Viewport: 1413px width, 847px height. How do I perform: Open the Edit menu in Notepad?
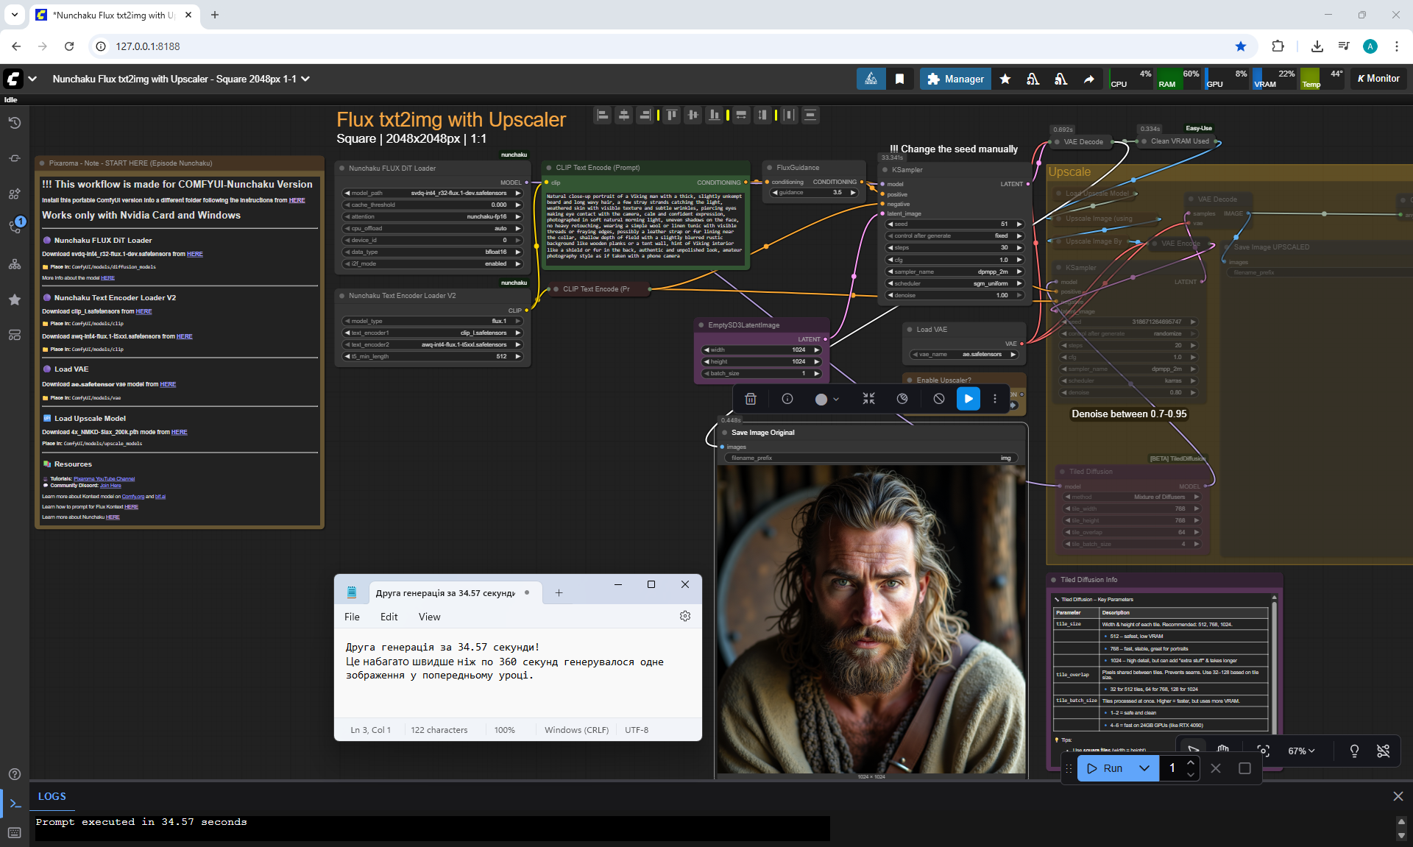pos(389,617)
